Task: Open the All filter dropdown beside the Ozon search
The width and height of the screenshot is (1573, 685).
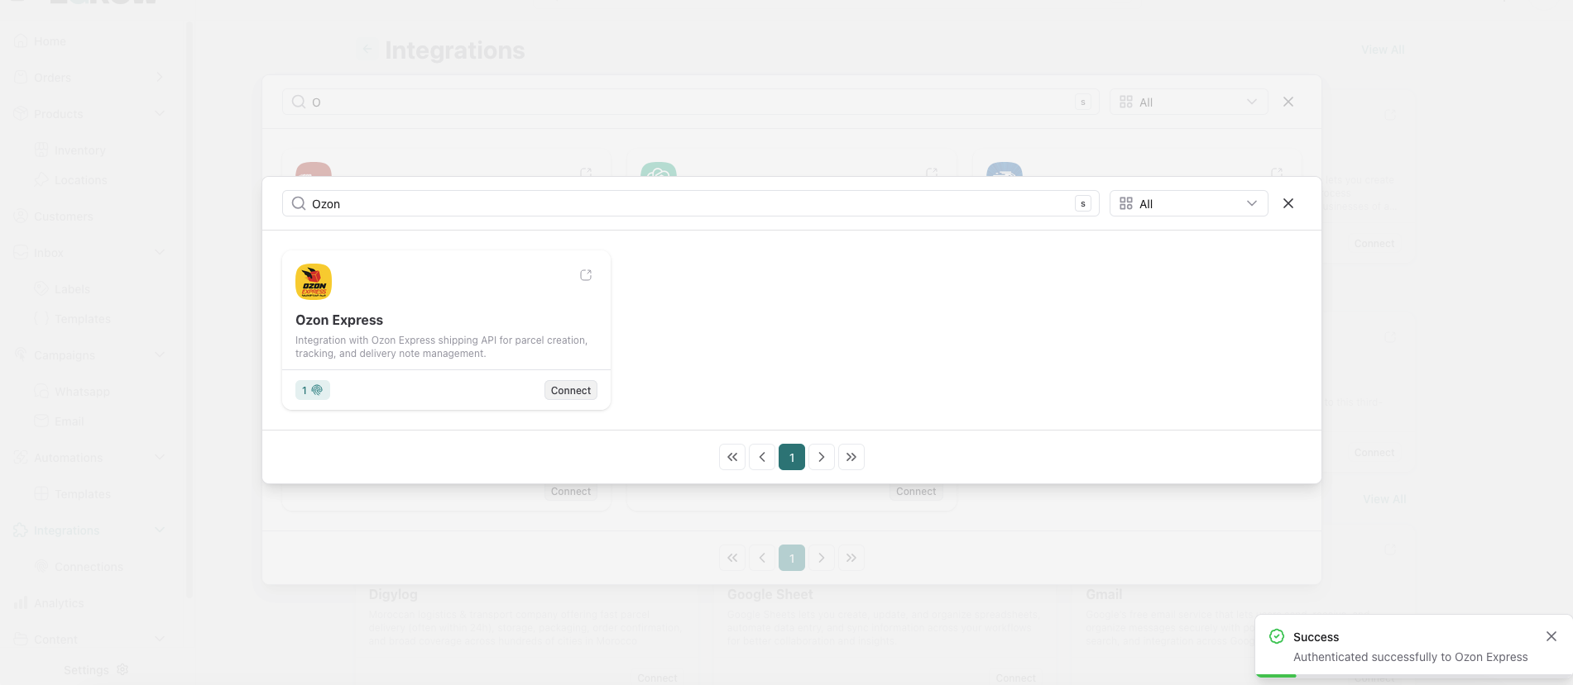Action: 1188,203
